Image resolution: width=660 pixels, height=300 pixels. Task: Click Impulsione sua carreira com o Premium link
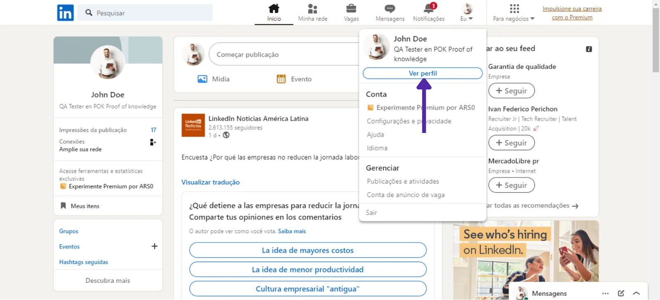tap(572, 13)
